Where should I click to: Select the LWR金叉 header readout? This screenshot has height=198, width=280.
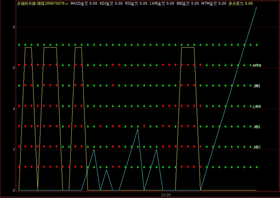pyautogui.click(x=162, y=3)
